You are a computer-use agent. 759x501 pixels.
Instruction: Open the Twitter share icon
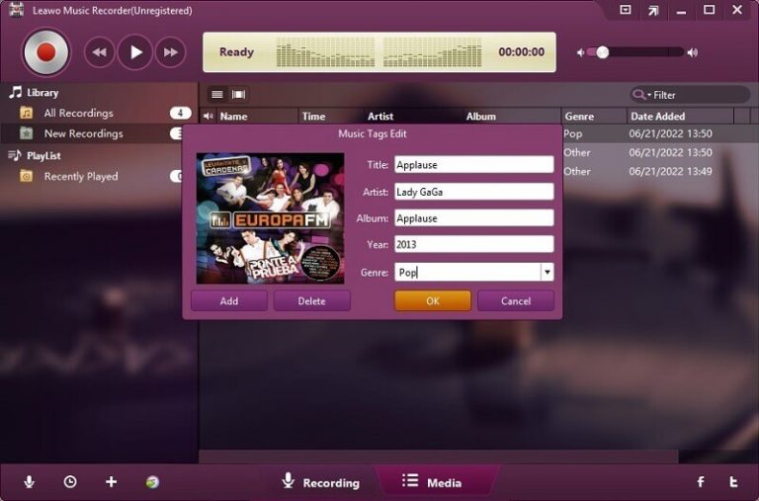coord(734,481)
